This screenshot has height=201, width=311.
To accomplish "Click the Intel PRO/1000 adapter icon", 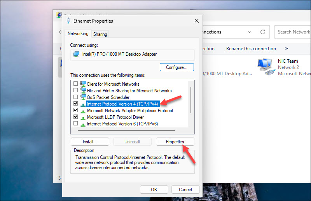I will click(76, 54).
